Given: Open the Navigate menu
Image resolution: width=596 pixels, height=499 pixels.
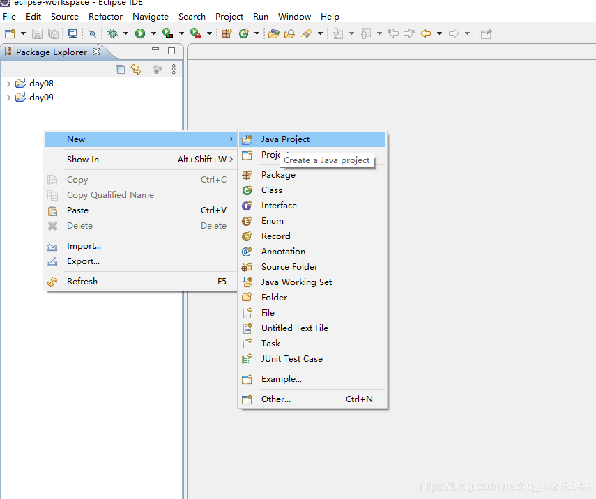Looking at the screenshot, I should tap(151, 17).
